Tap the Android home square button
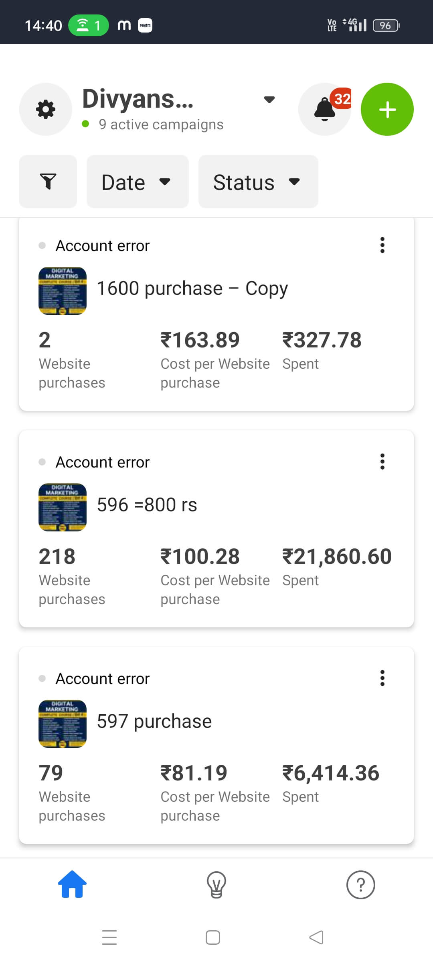The height and width of the screenshot is (964, 433). pyautogui.click(x=213, y=937)
